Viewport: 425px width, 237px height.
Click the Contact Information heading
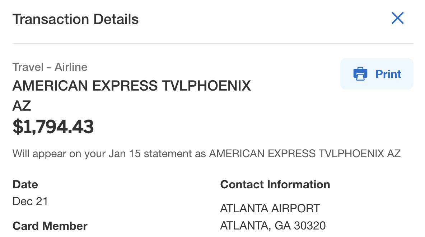tap(275, 184)
